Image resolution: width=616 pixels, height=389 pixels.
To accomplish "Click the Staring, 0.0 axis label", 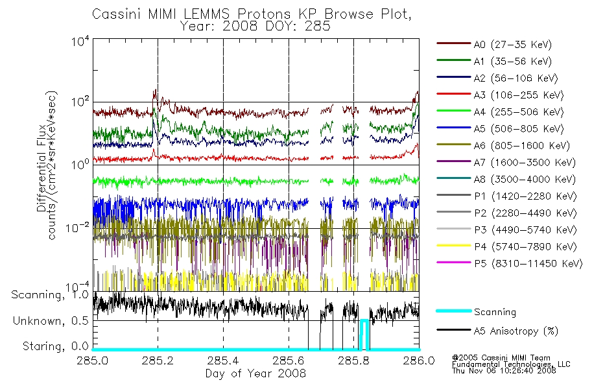I will click(x=56, y=346).
